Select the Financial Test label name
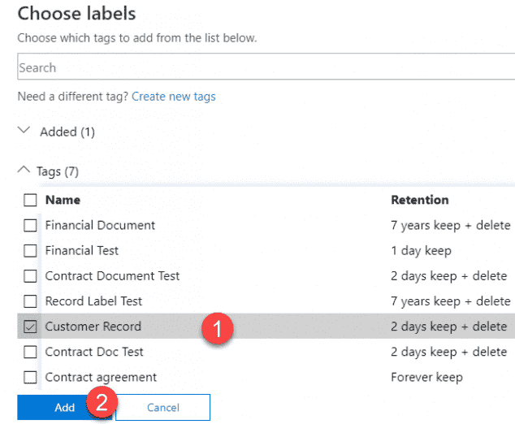515x424 pixels. pyautogui.click(x=81, y=251)
